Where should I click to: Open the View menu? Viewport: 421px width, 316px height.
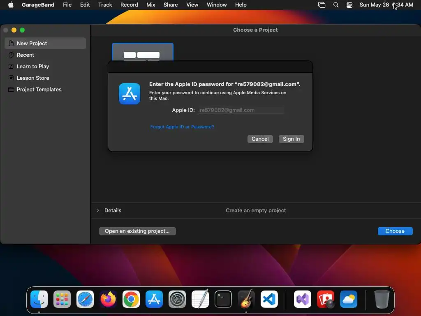coord(192,5)
